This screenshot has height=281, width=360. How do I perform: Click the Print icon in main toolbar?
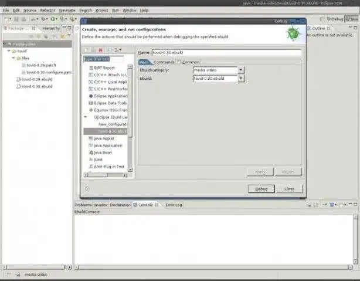coord(23,19)
